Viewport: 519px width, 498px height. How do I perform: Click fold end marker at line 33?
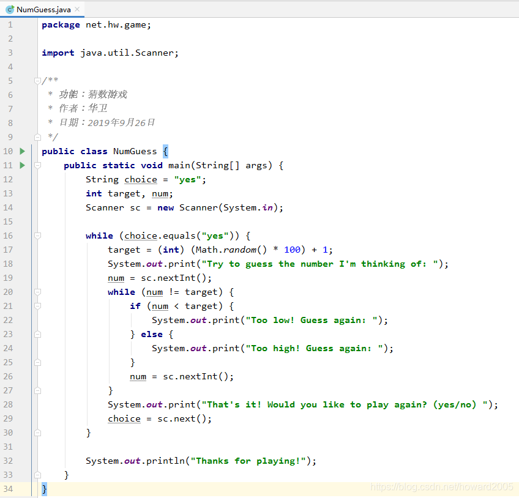[37, 475]
